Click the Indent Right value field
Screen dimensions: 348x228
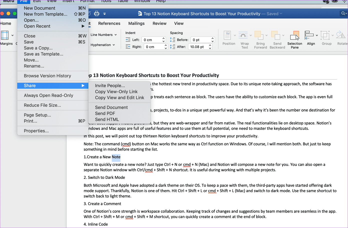click(x=154, y=47)
